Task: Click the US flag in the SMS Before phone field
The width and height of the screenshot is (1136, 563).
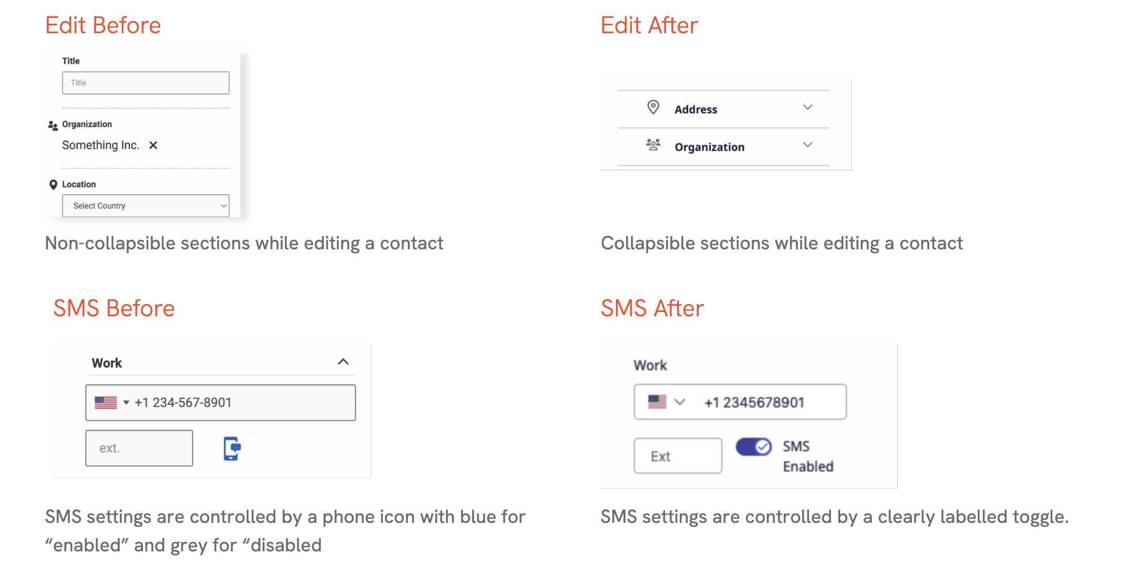Action: click(x=105, y=402)
